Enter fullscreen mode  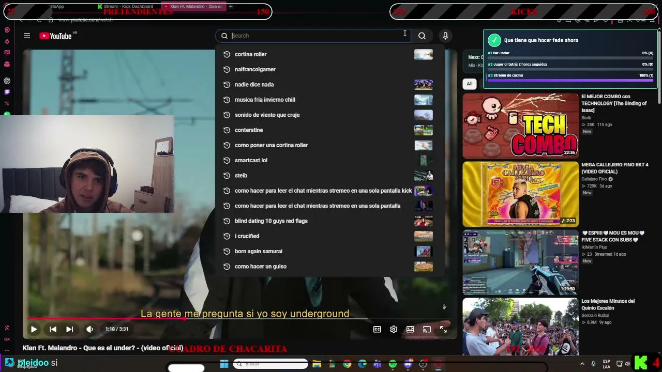tap(443, 329)
